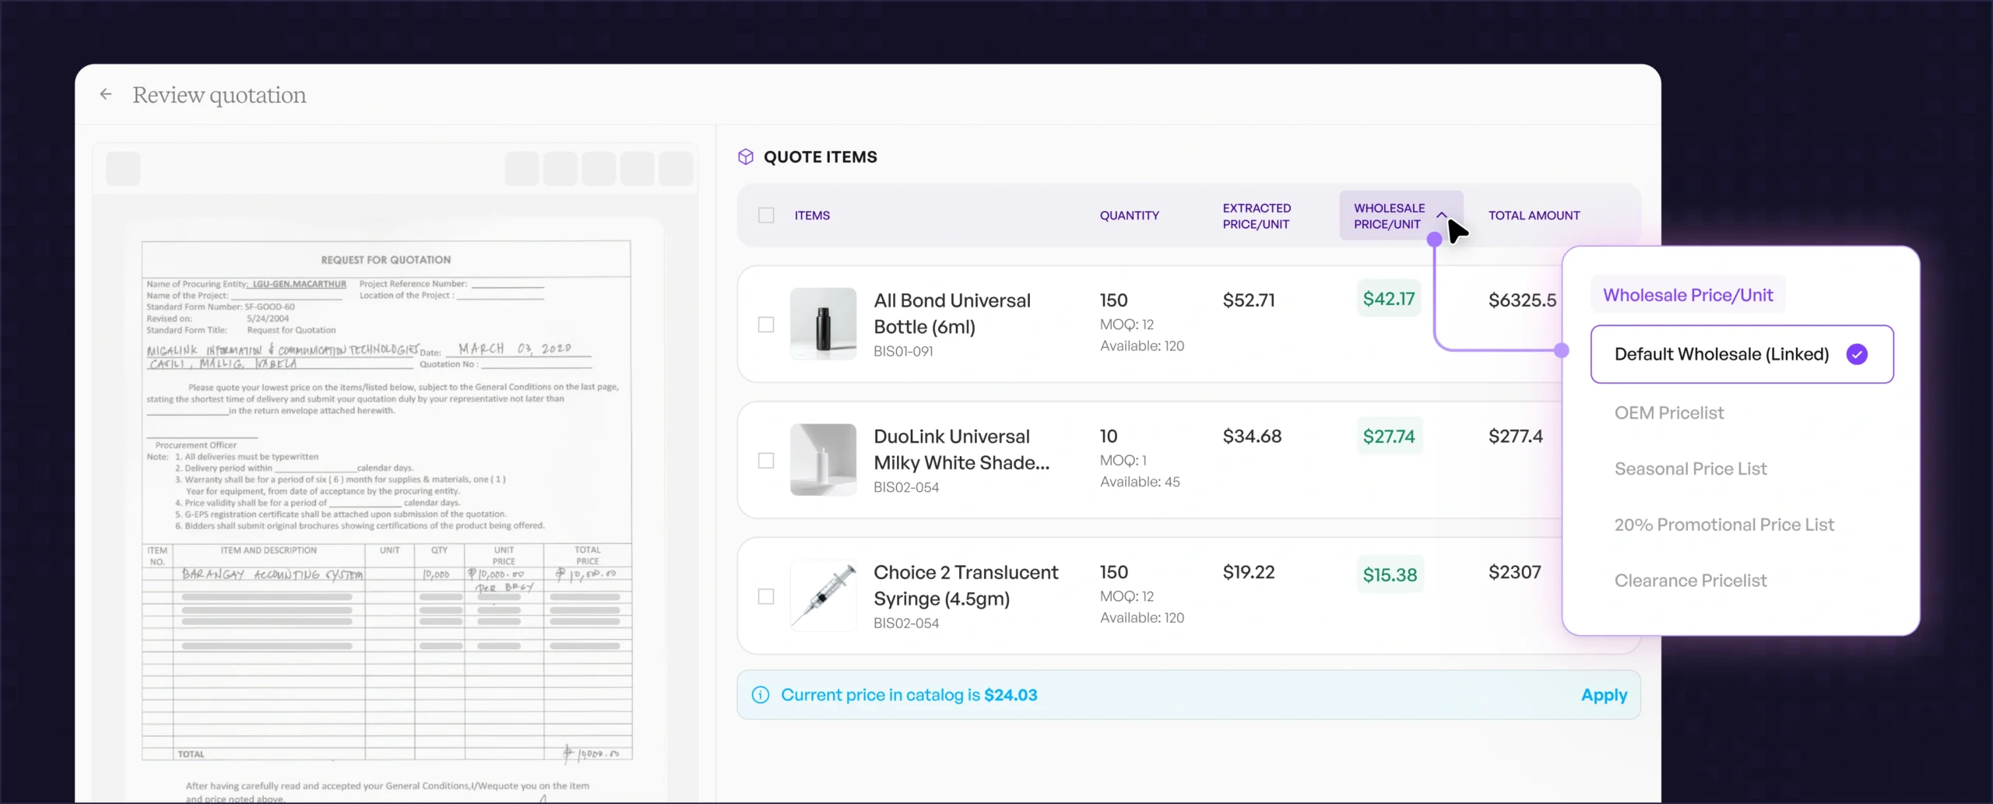Choose the Clearance Pricelist entry

[1690, 581]
